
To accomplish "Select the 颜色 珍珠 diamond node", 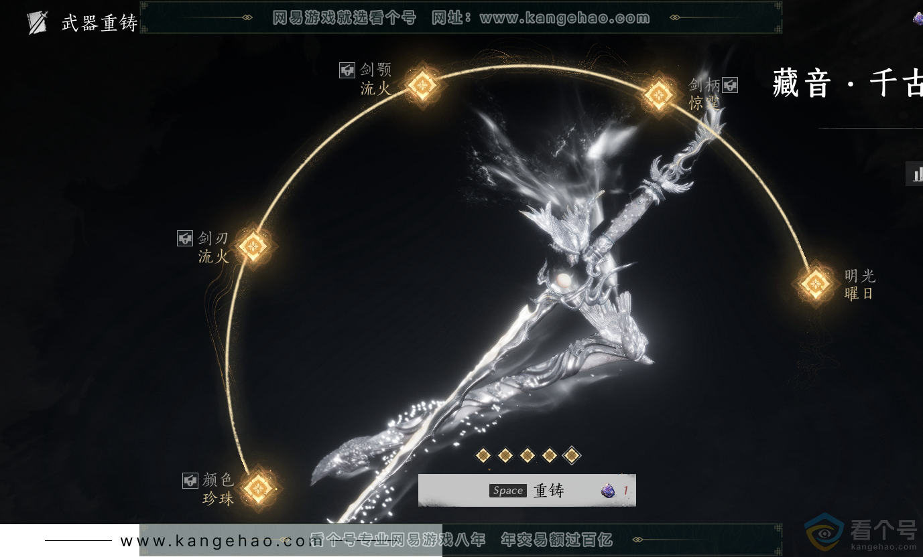I will (x=258, y=489).
